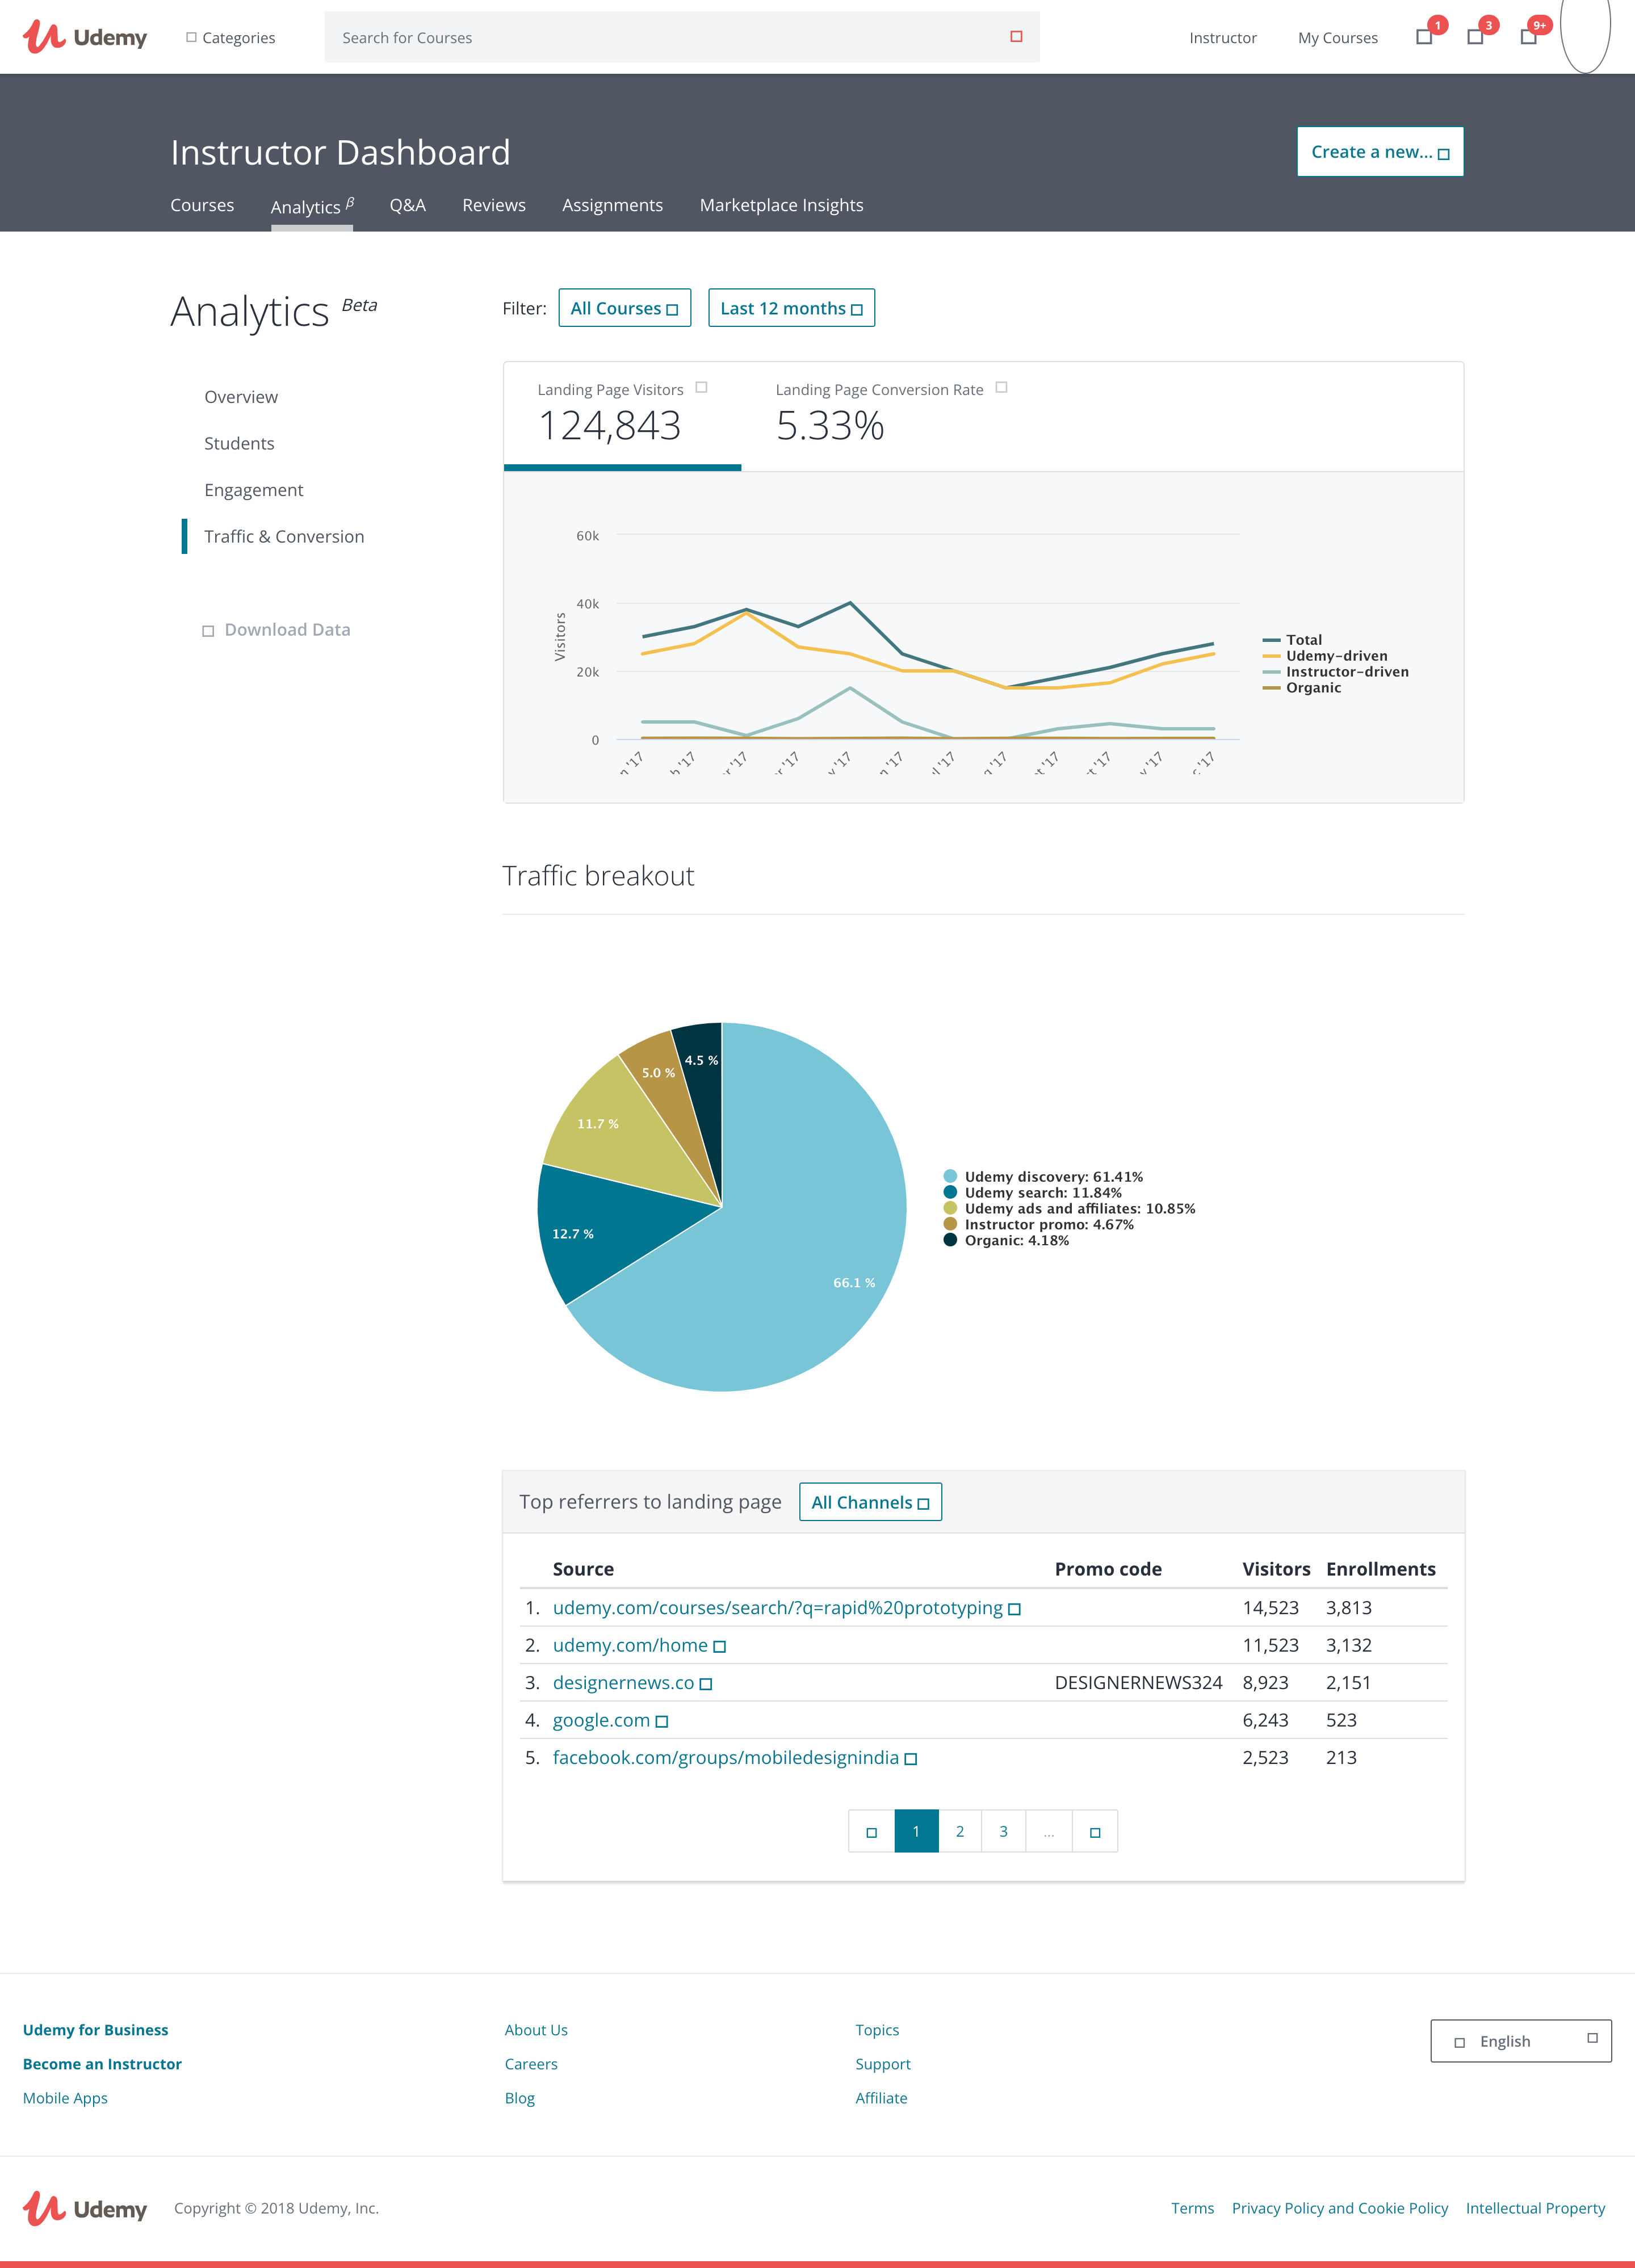Open the Create a new... dropdown
The width and height of the screenshot is (1635, 2268).
tap(1380, 152)
